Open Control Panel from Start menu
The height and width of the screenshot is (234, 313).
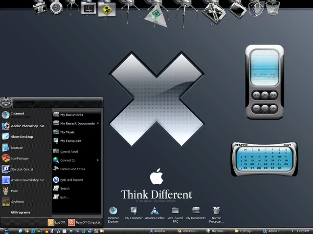[x=69, y=152]
